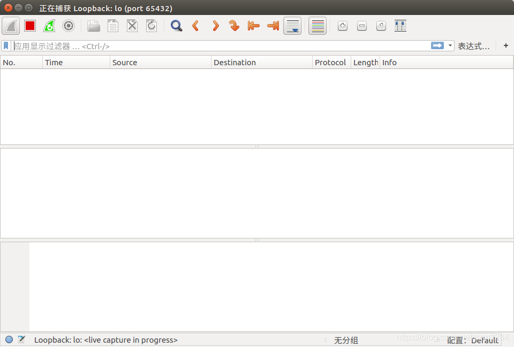Open saved display filter bookmarks
514x347 pixels.
(6, 46)
